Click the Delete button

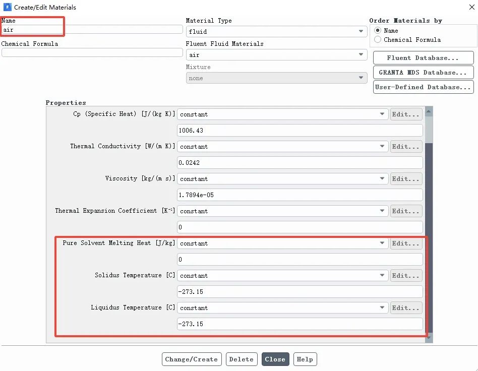[x=242, y=359]
